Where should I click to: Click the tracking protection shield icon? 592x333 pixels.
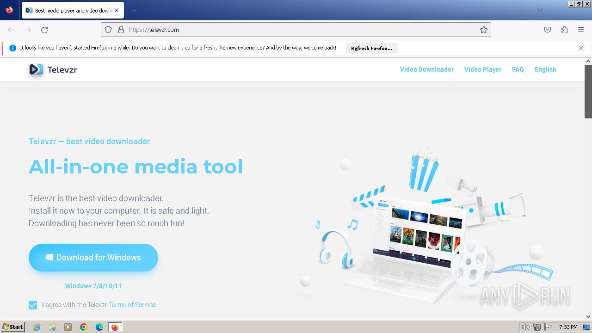[108, 30]
